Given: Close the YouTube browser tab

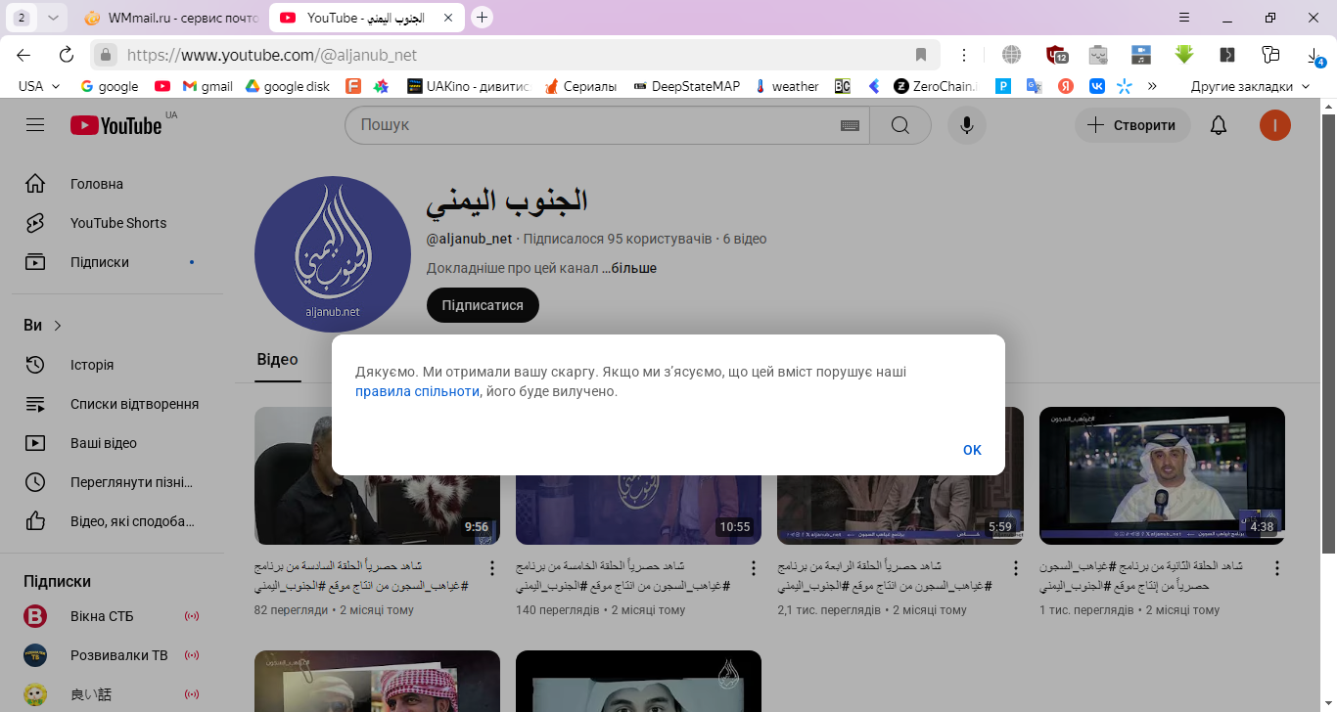Looking at the screenshot, I should [448, 18].
